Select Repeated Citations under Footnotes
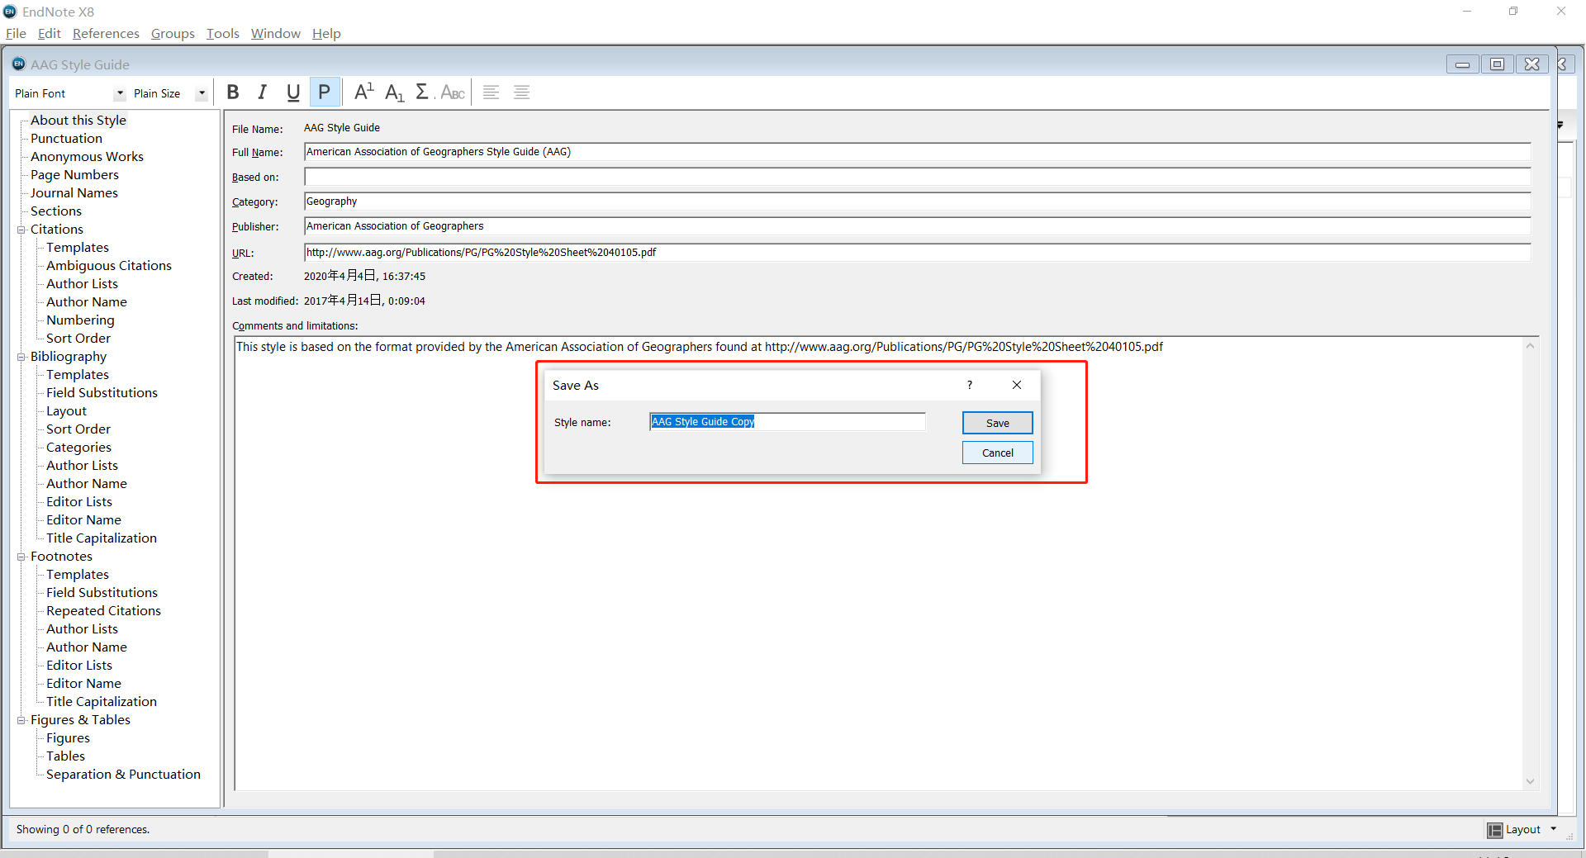Viewport: 1586px width, 858px height. click(103, 611)
